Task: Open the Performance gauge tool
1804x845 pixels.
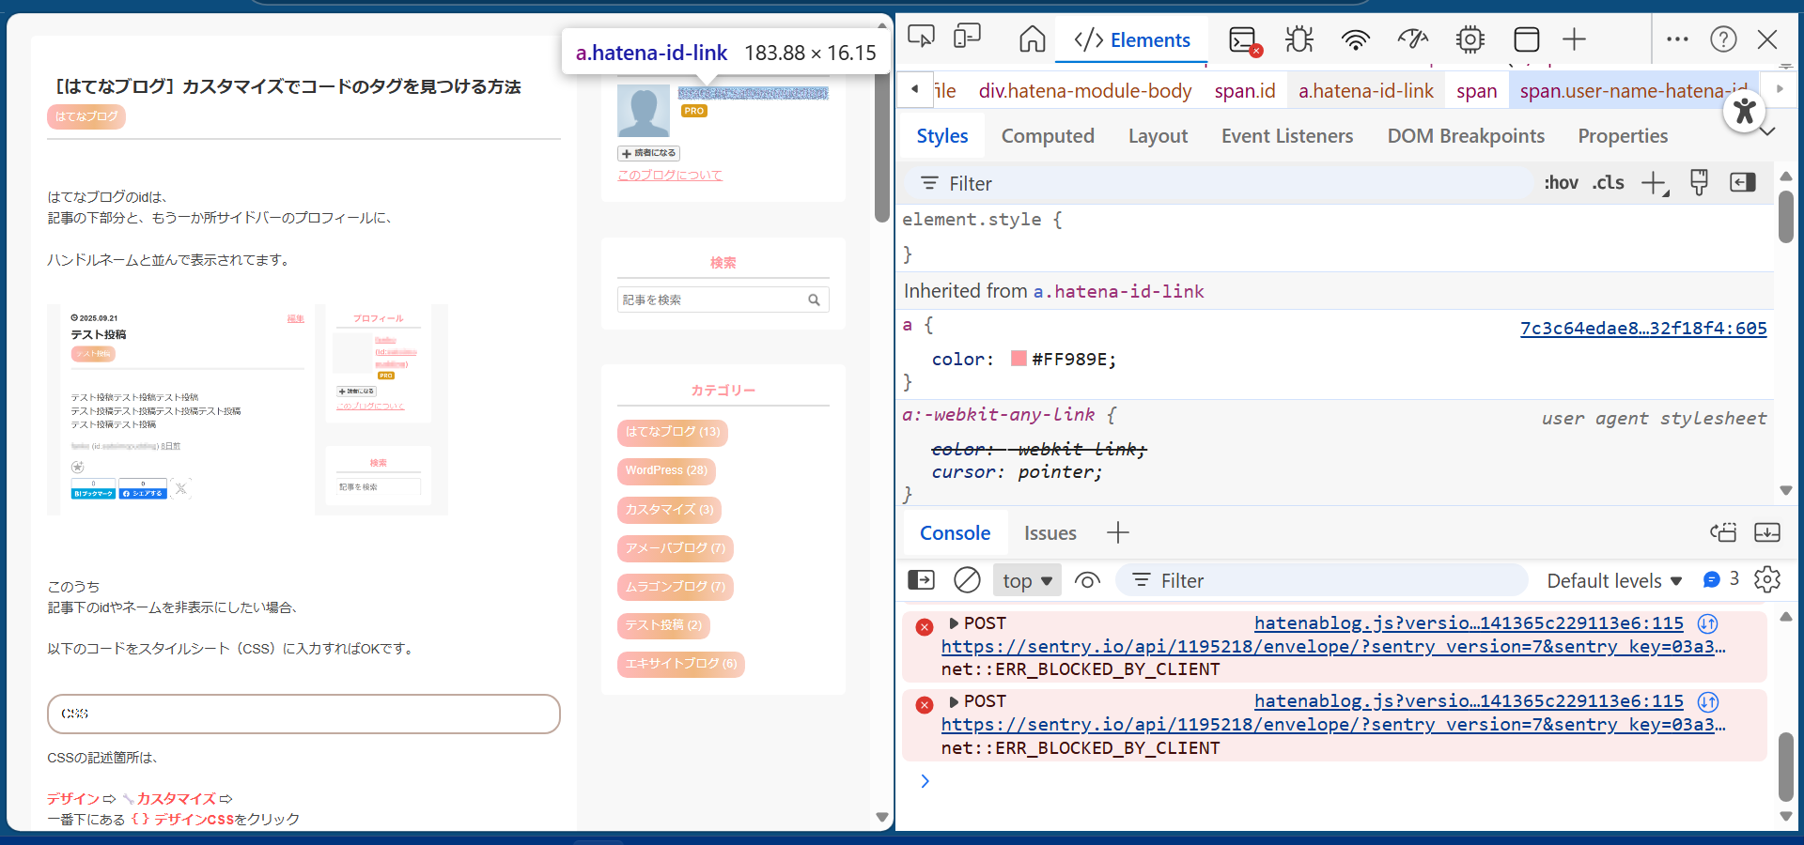Action: pos(1412,39)
